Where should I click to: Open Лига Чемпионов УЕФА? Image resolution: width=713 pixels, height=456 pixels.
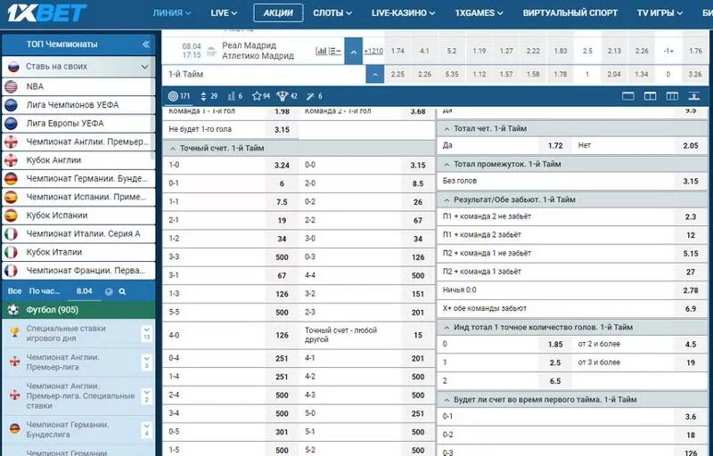coord(78,105)
